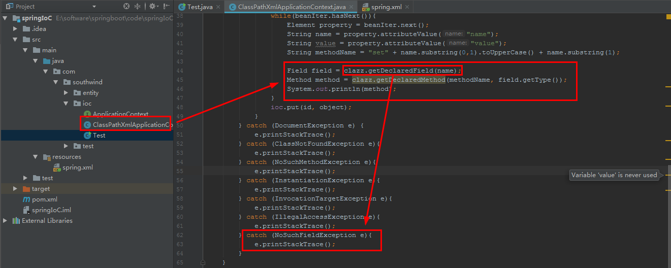Select the .idea folder

39,29
